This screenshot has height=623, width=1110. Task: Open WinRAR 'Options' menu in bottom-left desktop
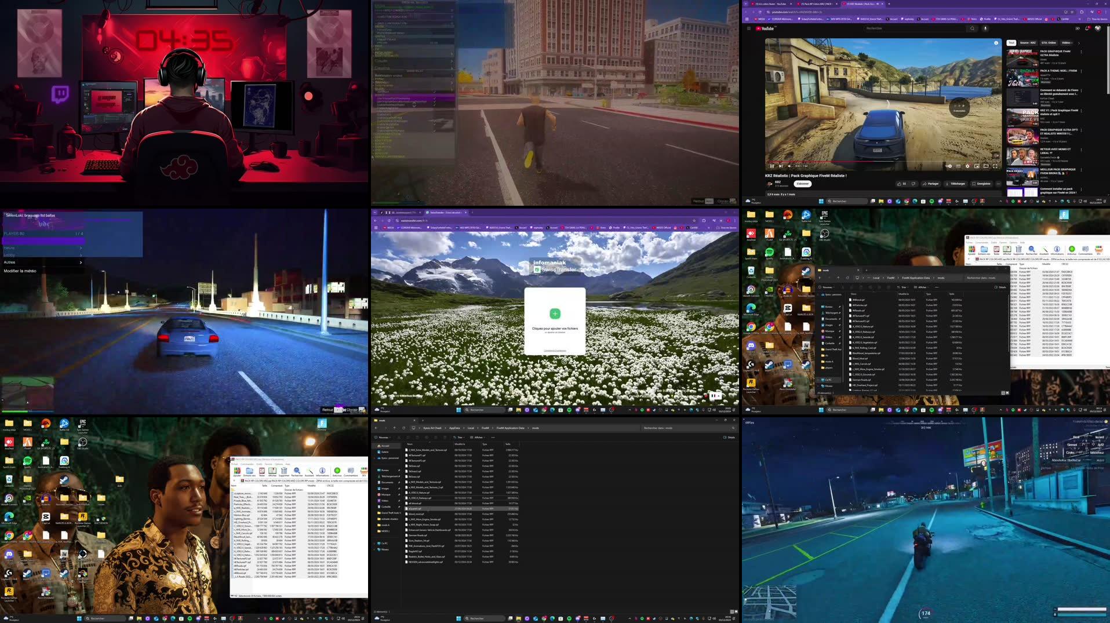click(x=279, y=464)
